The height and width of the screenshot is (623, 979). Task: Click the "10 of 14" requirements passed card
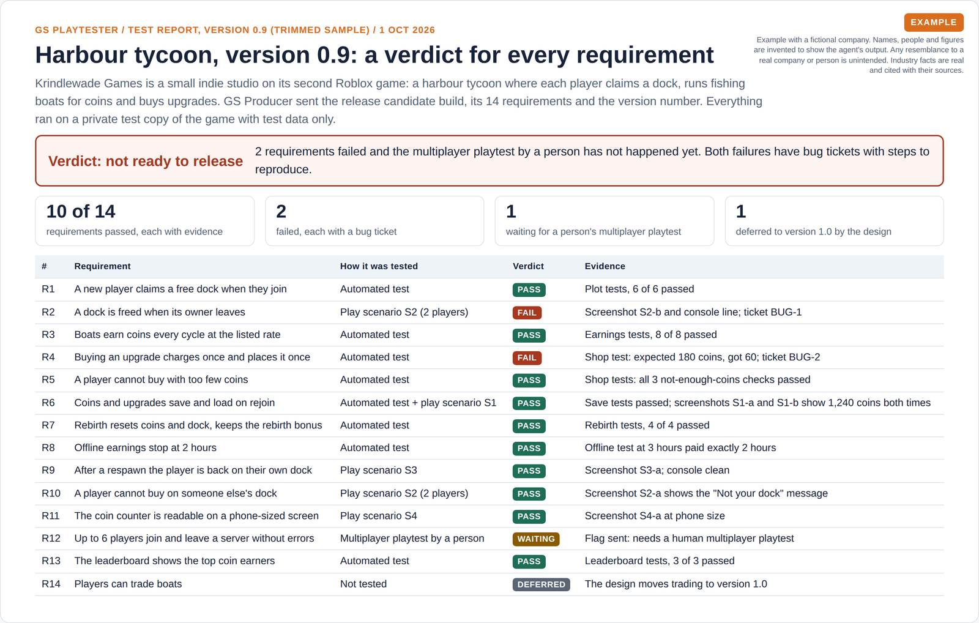(x=144, y=221)
